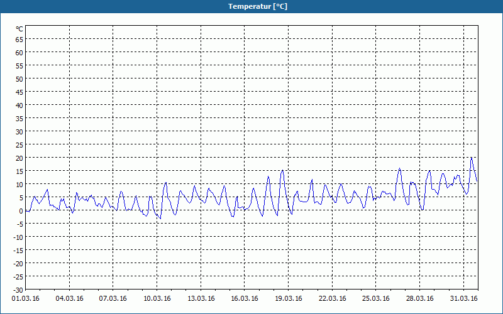Select the 28.03.16 date label
This screenshot has height=314, width=503.
click(x=419, y=298)
